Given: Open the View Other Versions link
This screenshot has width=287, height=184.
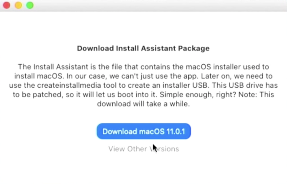Looking at the screenshot, I should point(144,149).
